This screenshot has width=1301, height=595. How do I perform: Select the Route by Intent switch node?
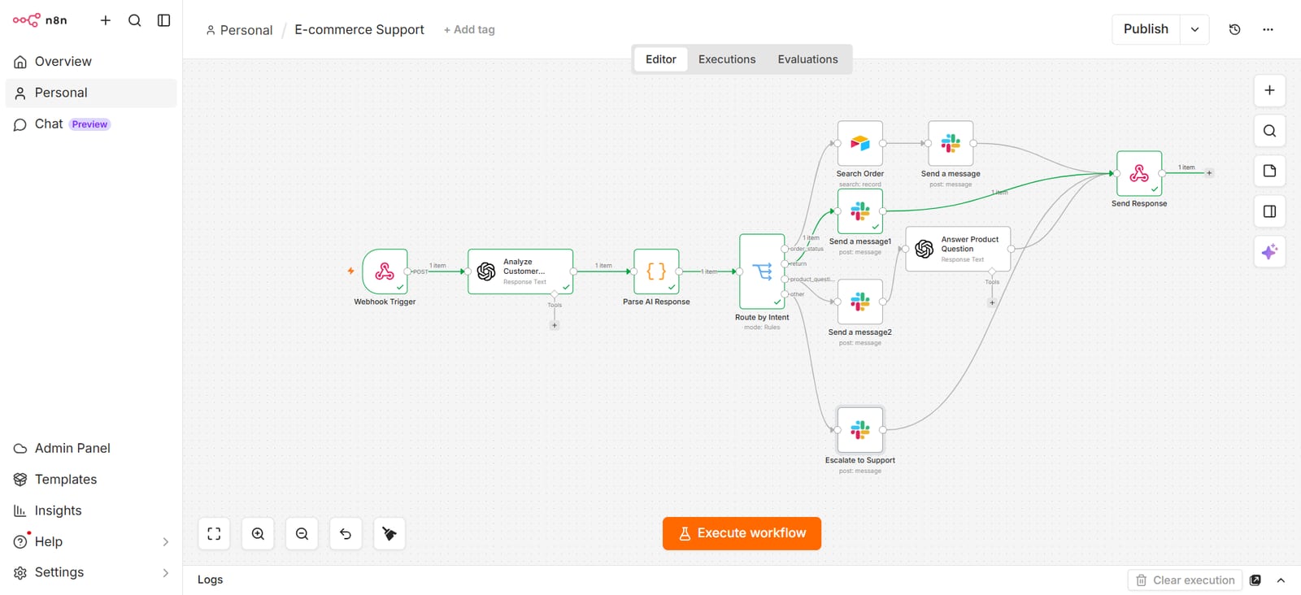point(762,271)
